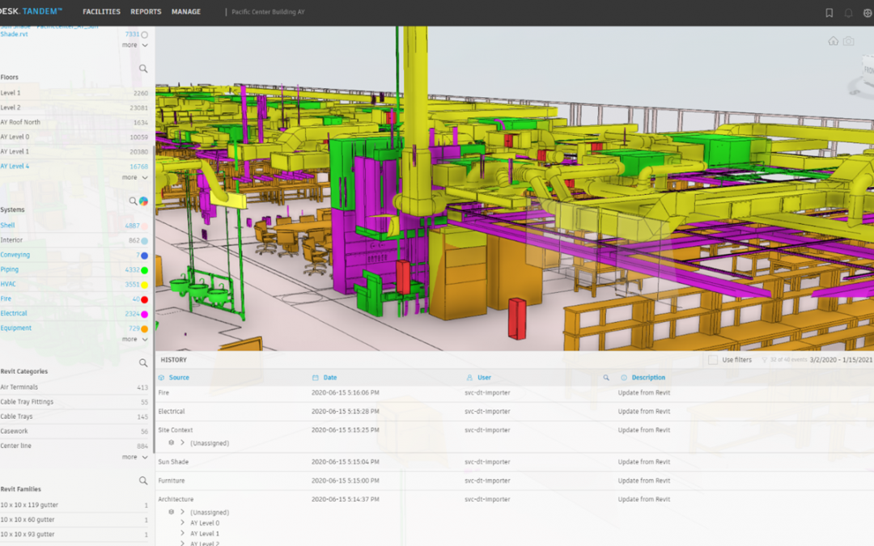Toggle the Sun Shade model circle next to 7331
Screen dimensions: 874x546
(144, 35)
